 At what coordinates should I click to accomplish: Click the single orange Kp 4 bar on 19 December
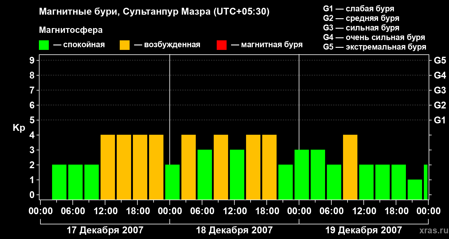[x=350, y=167]
